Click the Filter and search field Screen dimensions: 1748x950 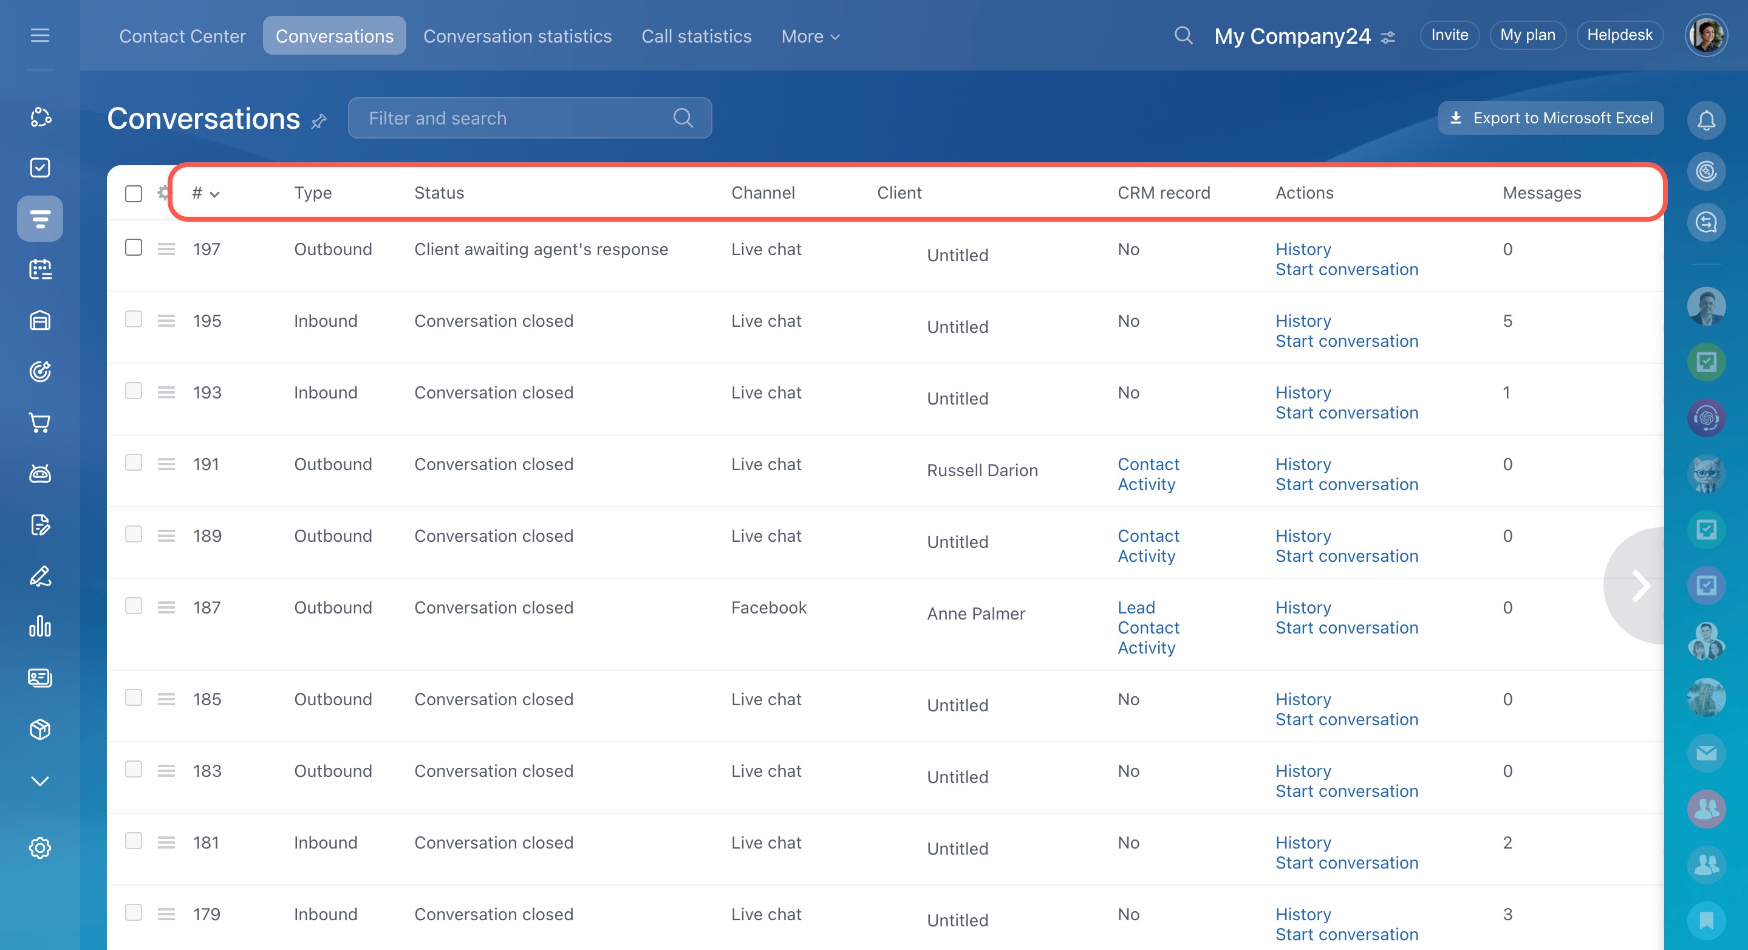click(516, 118)
